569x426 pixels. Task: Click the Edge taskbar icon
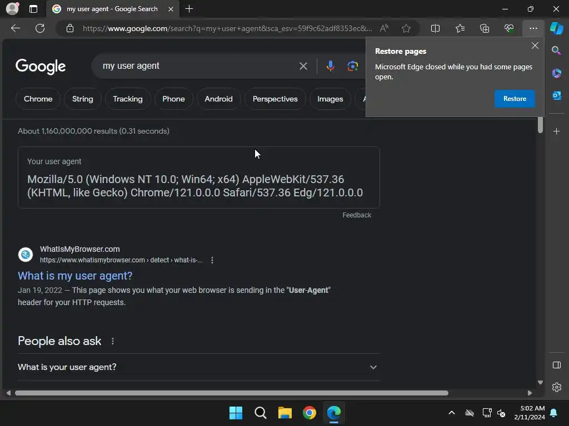click(x=334, y=413)
